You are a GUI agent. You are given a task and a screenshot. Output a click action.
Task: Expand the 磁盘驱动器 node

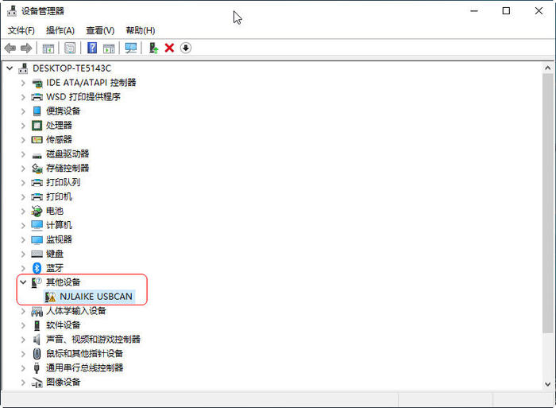[x=22, y=153]
